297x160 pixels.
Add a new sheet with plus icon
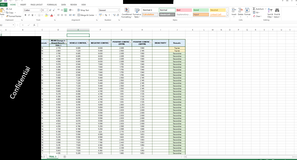pyautogui.click(x=65, y=157)
